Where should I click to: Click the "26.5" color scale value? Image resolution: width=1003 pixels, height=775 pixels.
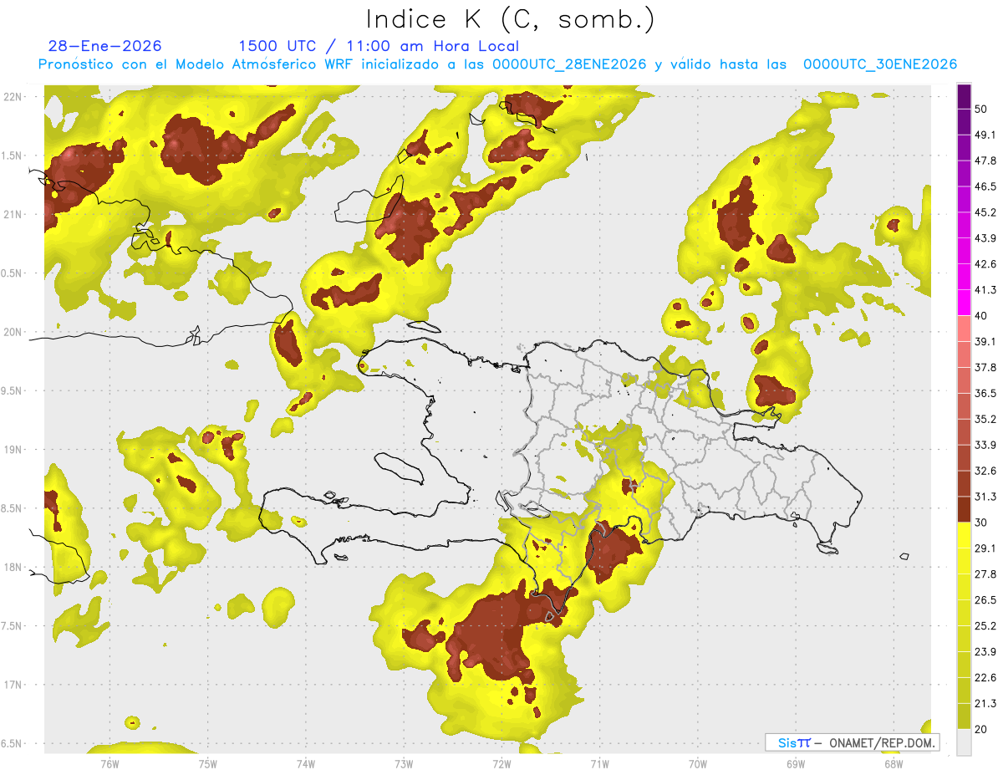tap(985, 600)
